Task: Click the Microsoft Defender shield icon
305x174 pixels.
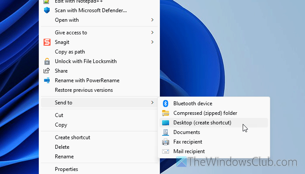Action: click(x=47, y=10)
